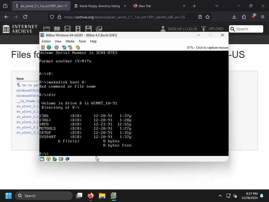Image resolution: width=269 pixels, height=202 pixels.
Task: Click the 86Box taskbar icon
Action: tap(113, 196)
